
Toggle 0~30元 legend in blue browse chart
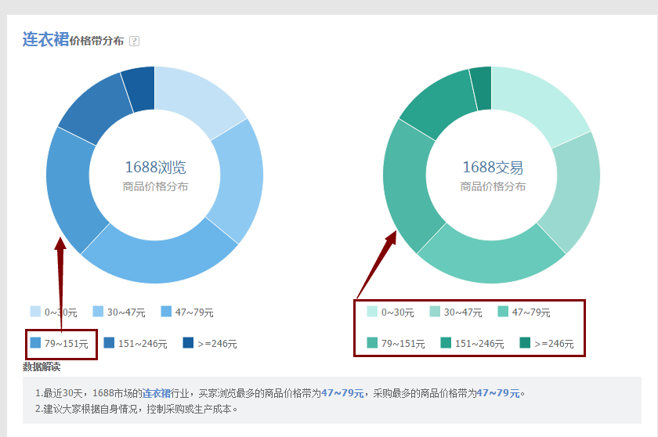point(53,312)
